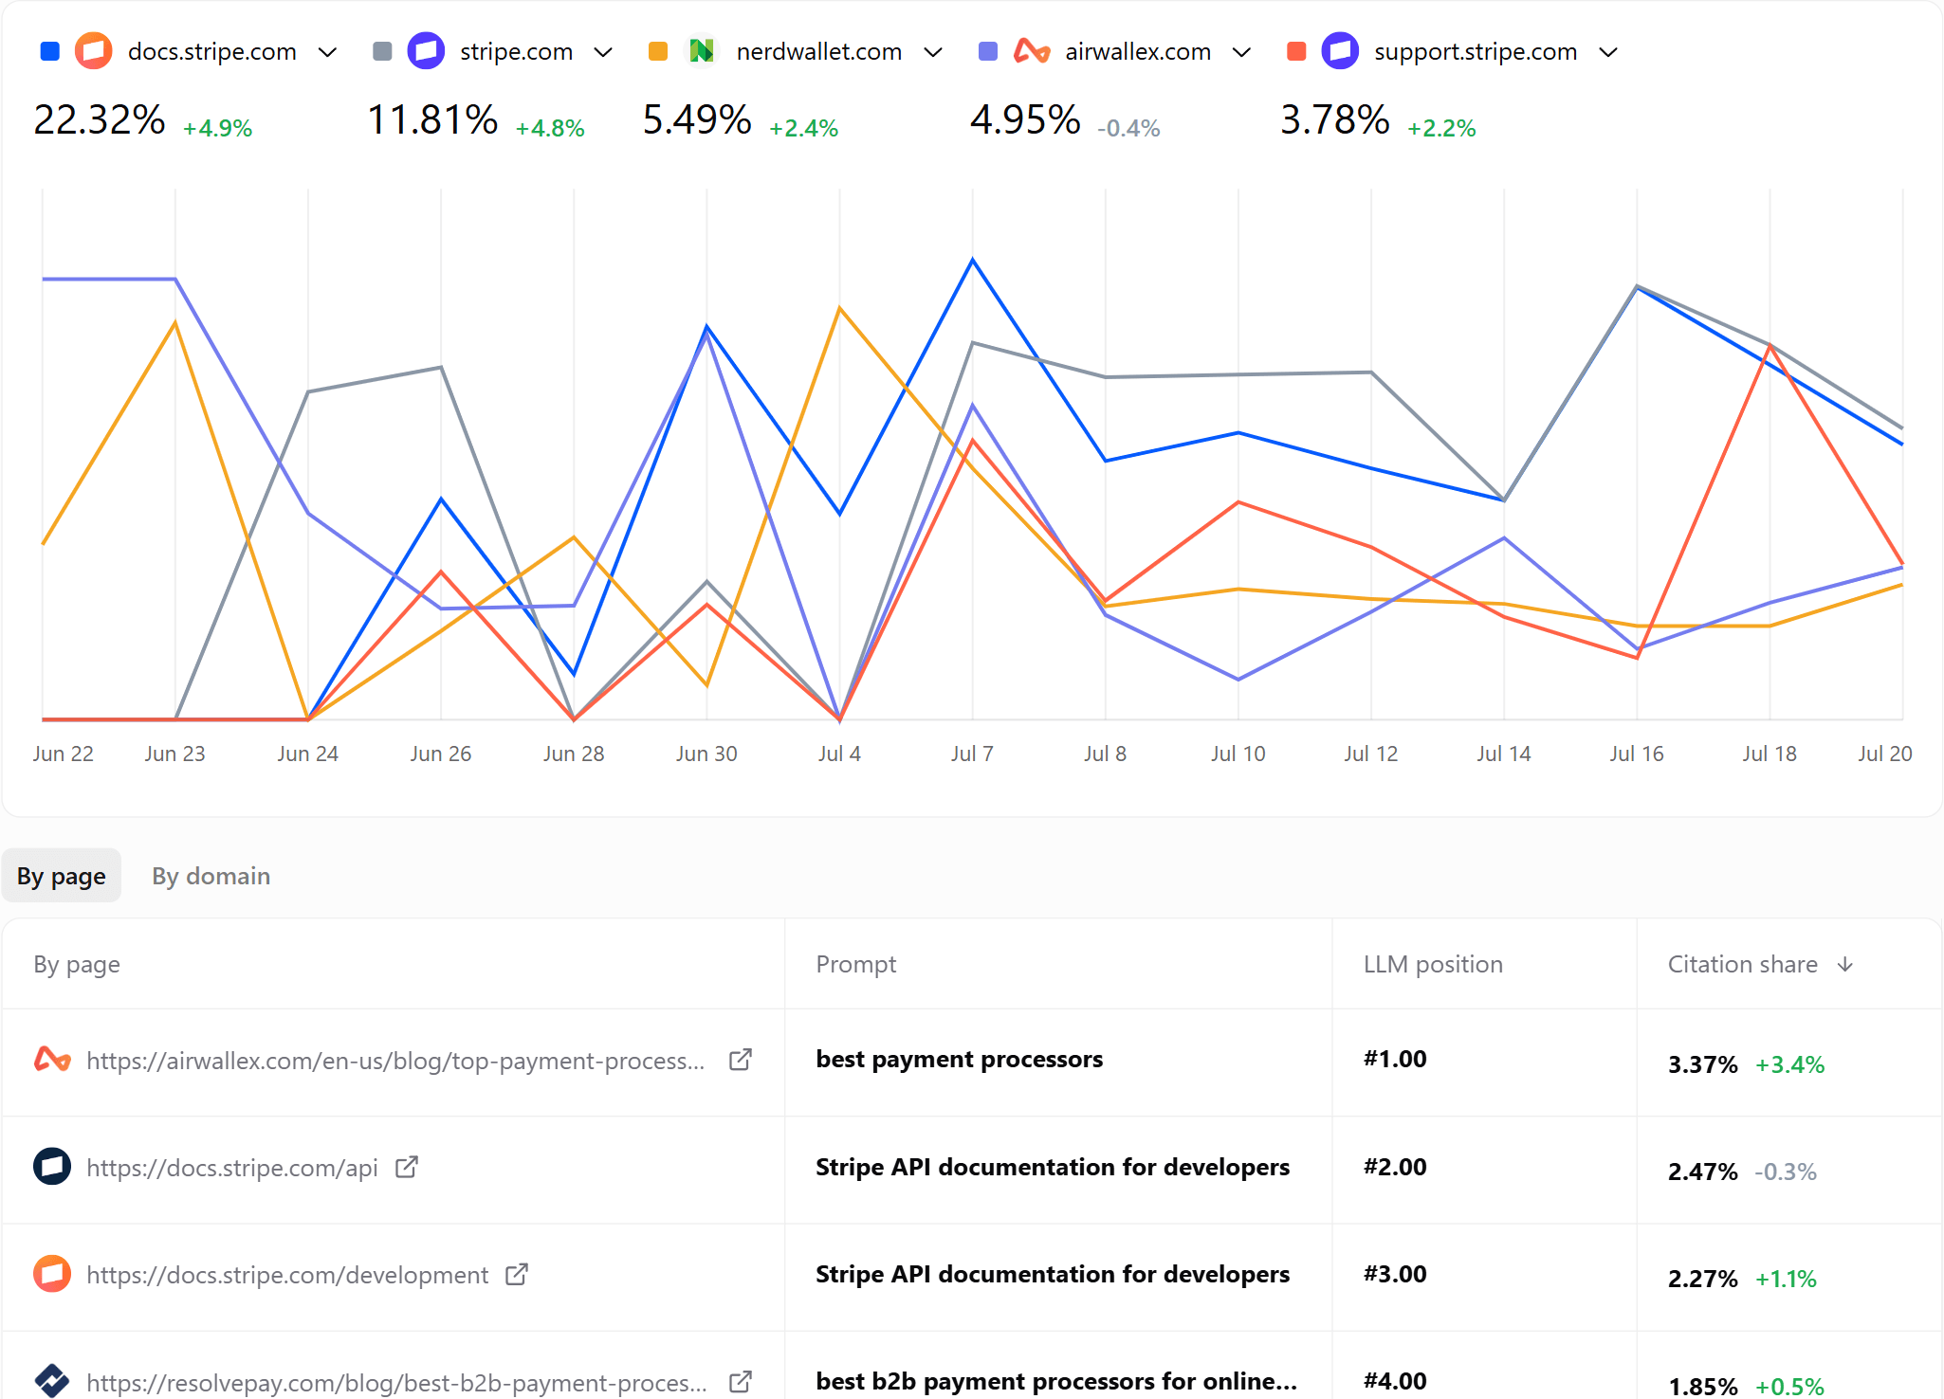Click the 5.49% share value
Viewport: 1944px width, 1399px height.
point(697,119)
